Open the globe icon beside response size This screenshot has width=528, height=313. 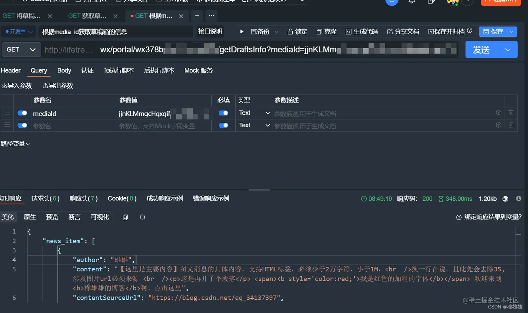505,198
